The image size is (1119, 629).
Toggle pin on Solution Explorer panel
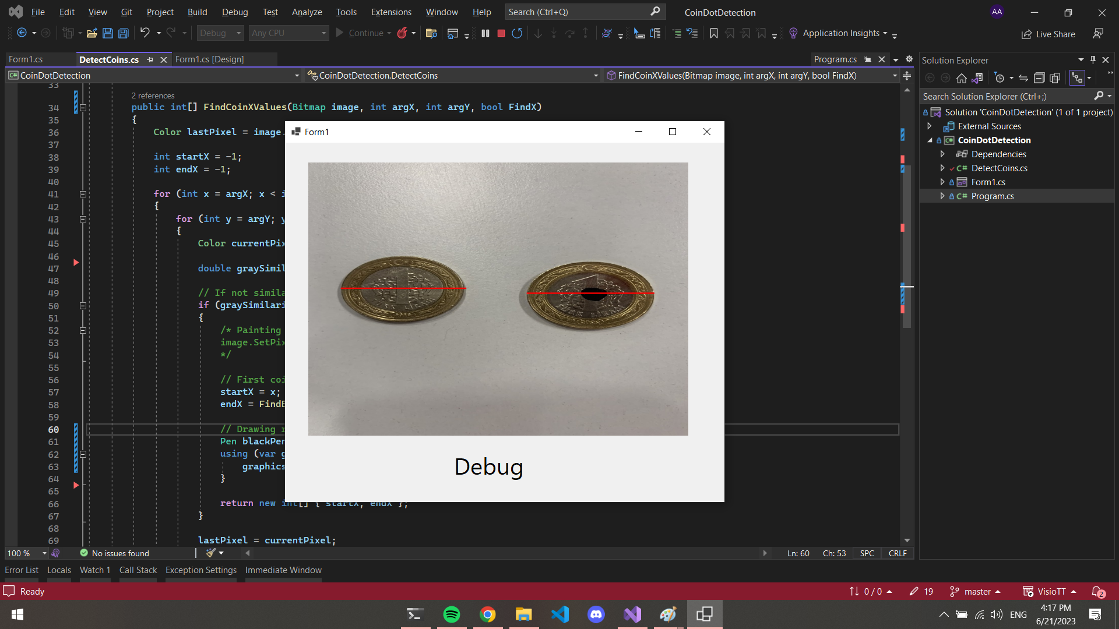click(x=1093, y=60)
